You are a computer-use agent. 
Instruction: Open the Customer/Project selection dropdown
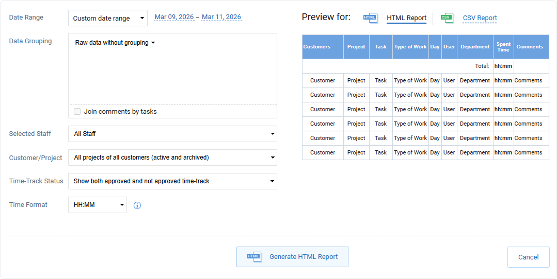click(x=172, y=158)
